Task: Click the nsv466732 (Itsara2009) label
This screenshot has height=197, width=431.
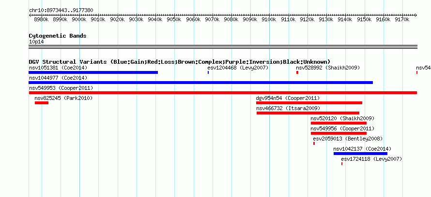Action: coord(288,108)
